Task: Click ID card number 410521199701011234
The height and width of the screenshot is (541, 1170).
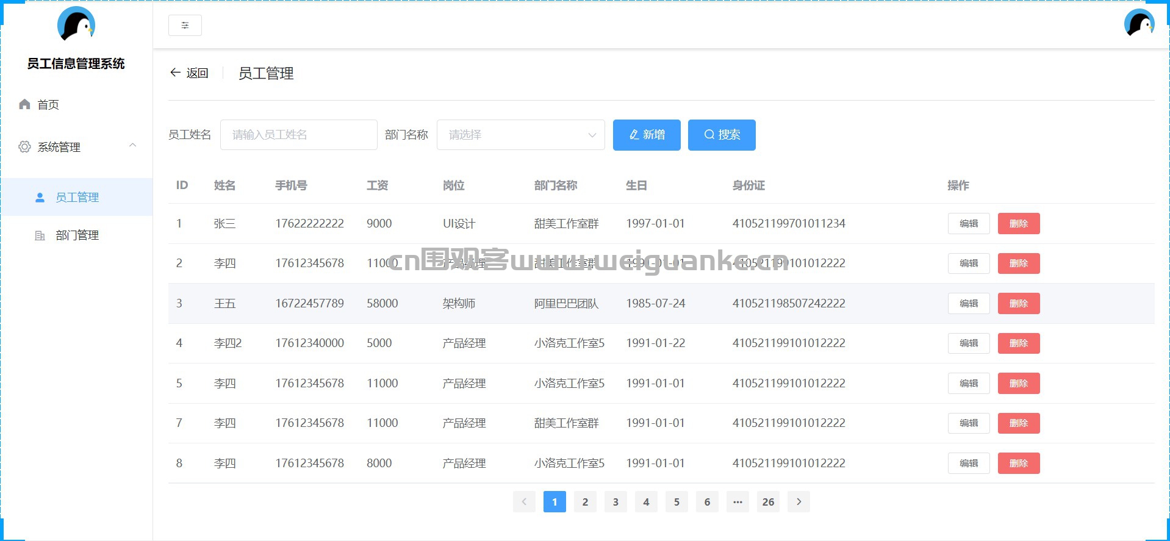Action: 789,224
